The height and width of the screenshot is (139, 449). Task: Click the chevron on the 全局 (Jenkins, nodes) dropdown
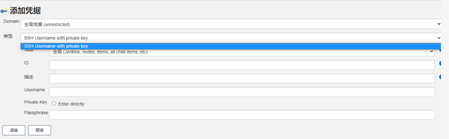tap(432, 51)
